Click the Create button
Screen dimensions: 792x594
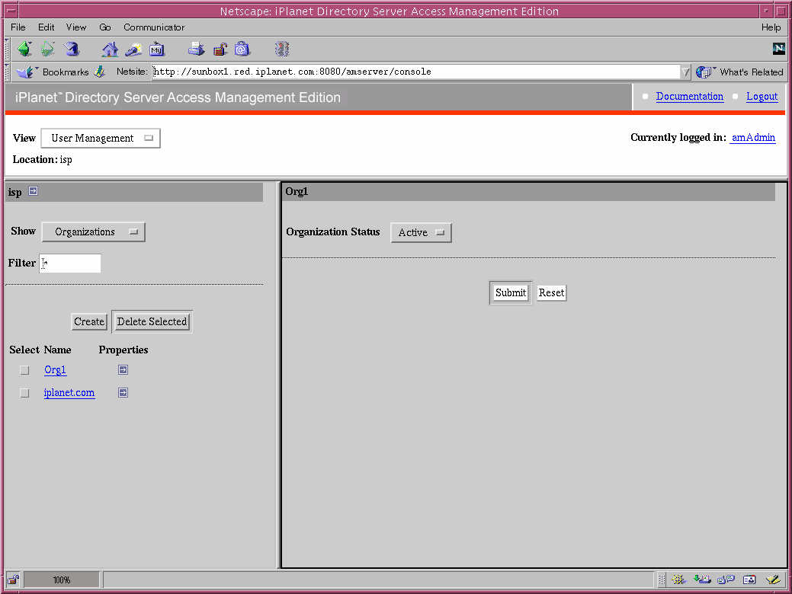click(89, 321)
